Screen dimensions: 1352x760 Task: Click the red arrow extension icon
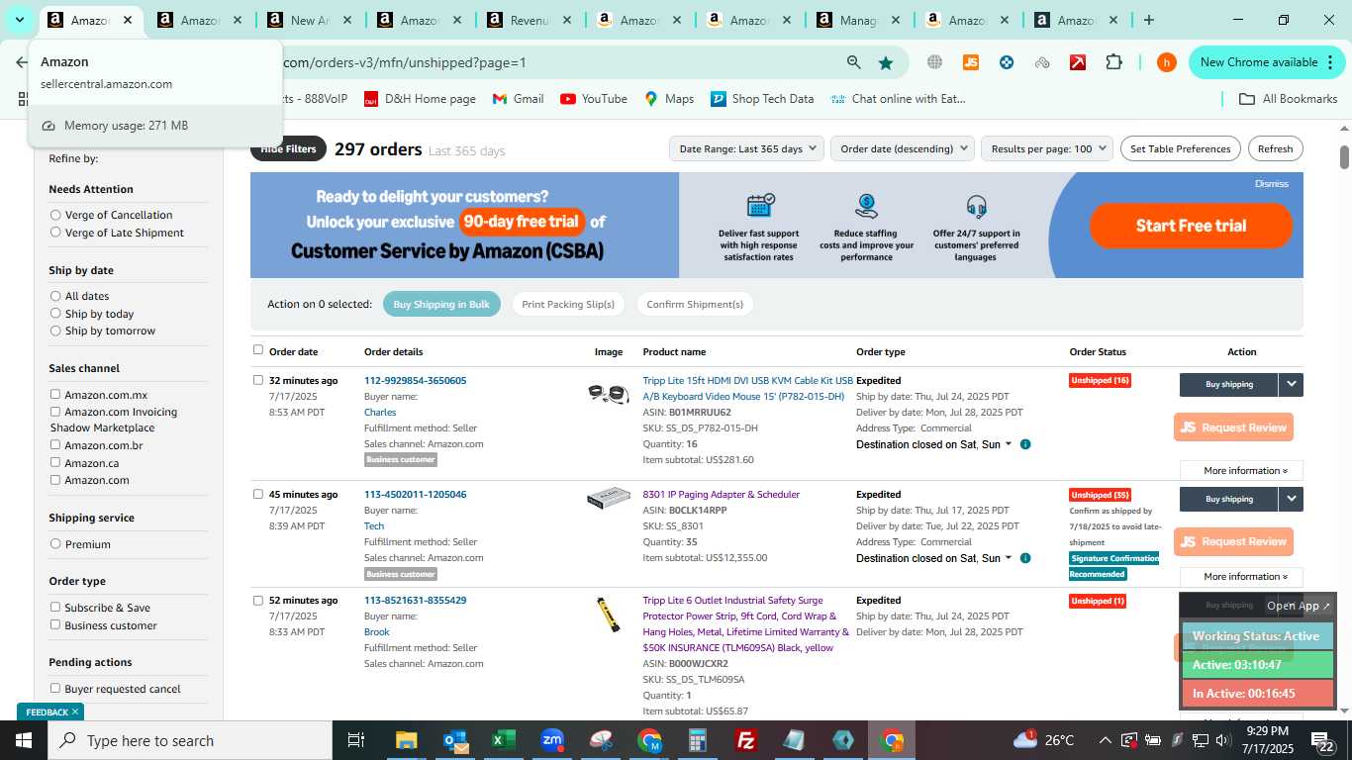click(x=1078, y=62)
